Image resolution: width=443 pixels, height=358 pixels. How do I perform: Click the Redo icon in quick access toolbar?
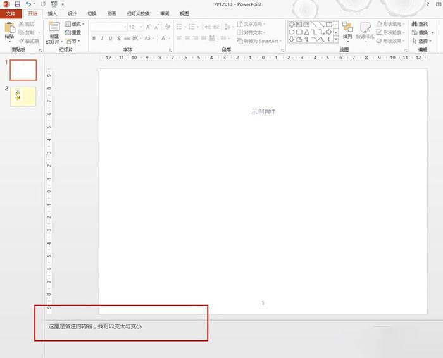click(x=43, y=4)
